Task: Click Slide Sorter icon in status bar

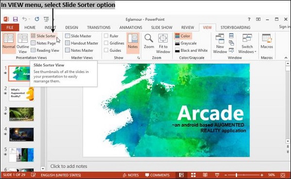Action: click(x=193, y=175)
